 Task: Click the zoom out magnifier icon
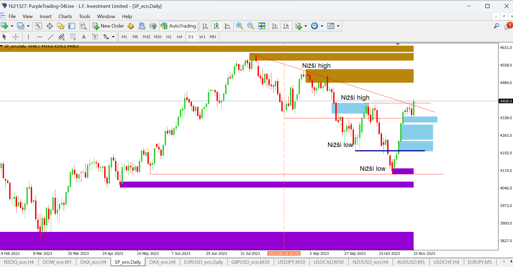point(251,26)
